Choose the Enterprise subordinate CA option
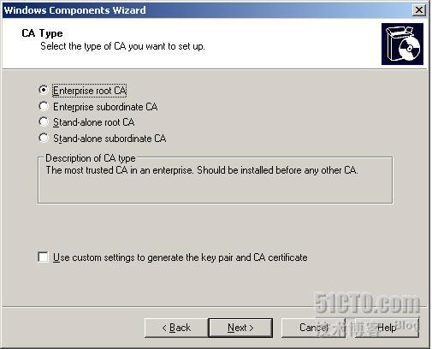The height and width of the screenshot is (349, 432). click(44, 106)
